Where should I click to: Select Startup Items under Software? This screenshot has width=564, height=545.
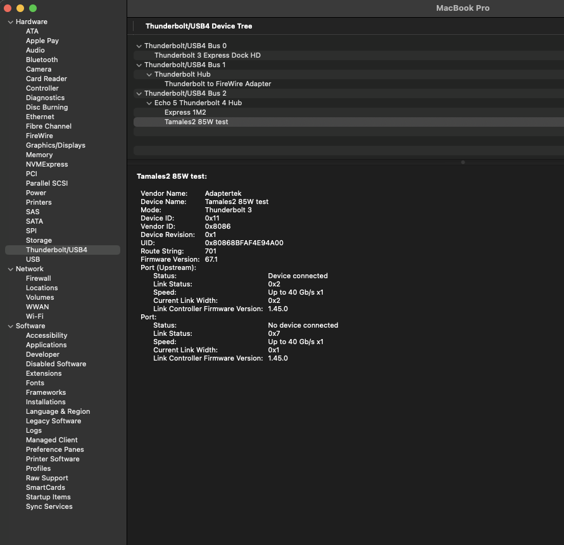pos(48,497)
